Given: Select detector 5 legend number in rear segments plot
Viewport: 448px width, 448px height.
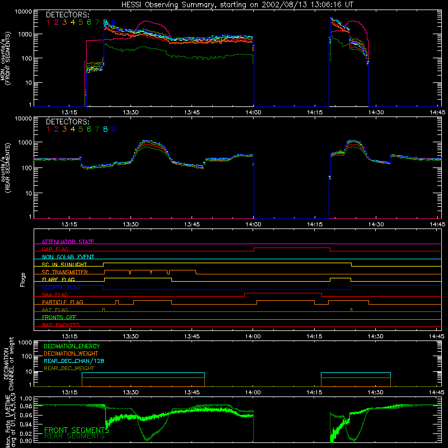Looking at the screenshot, I should pos(81,129).
